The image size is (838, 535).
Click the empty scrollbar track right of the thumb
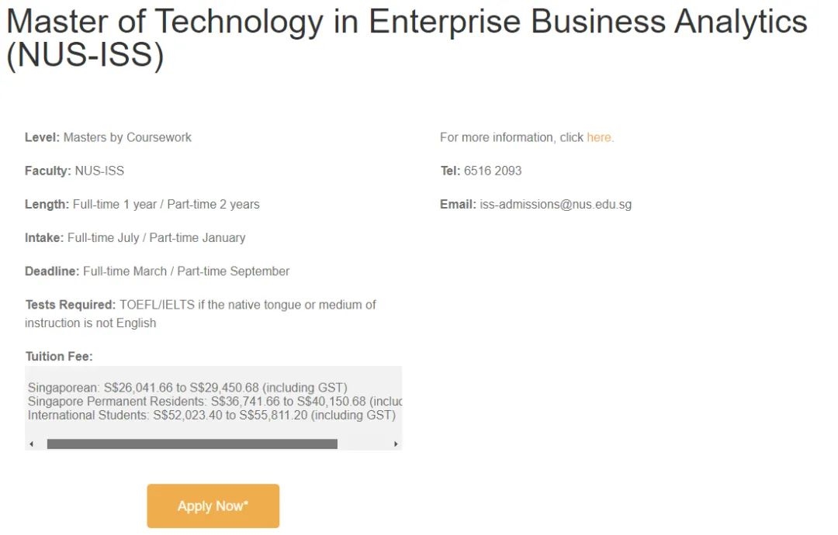coord(364,444)
